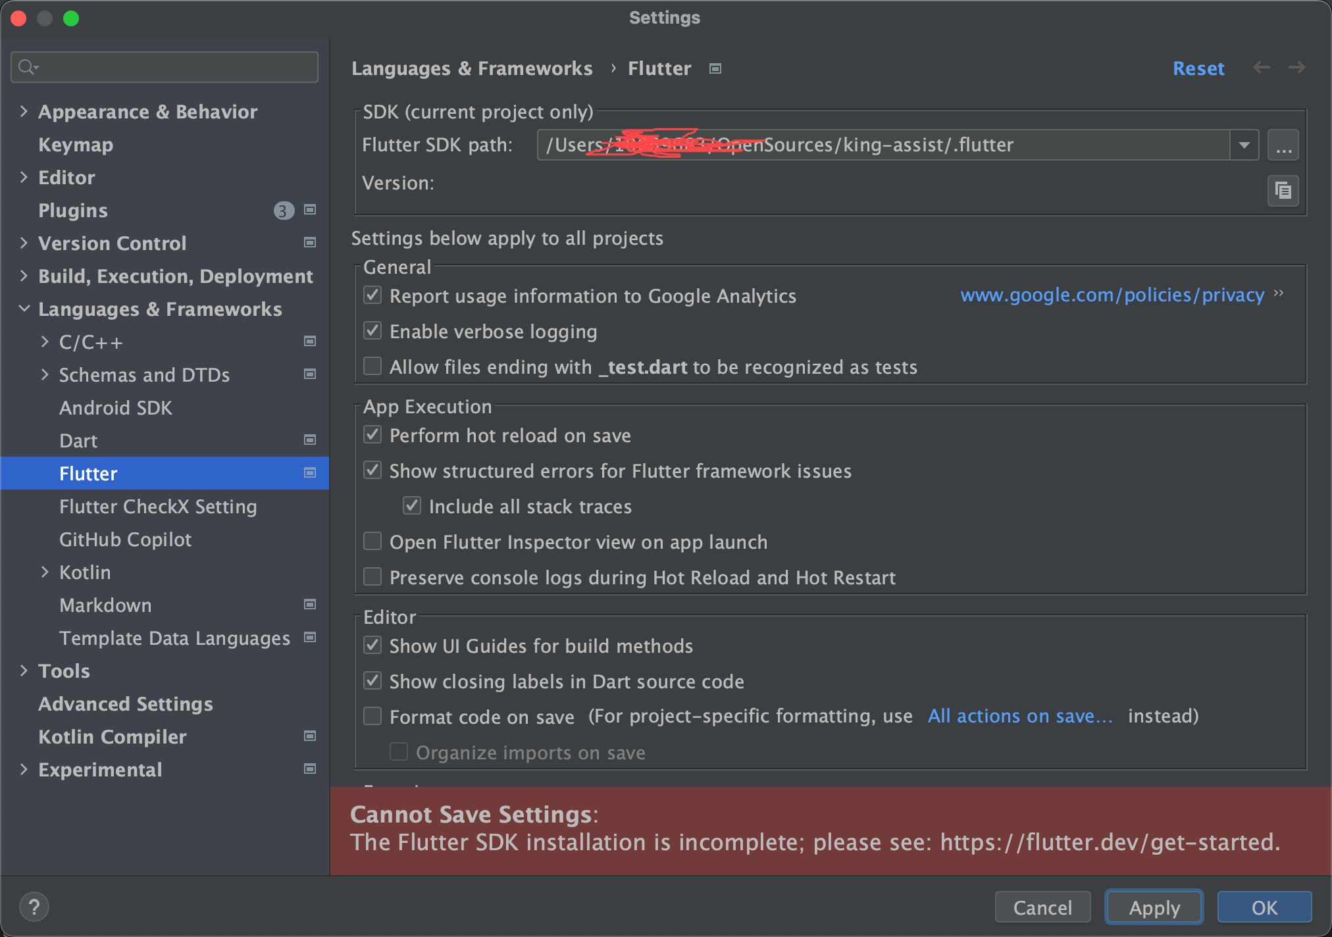The width and height of the screenshot is (1332, 937).
Task: Click project settings icon next to Plugins
Action: coord(310,210)
